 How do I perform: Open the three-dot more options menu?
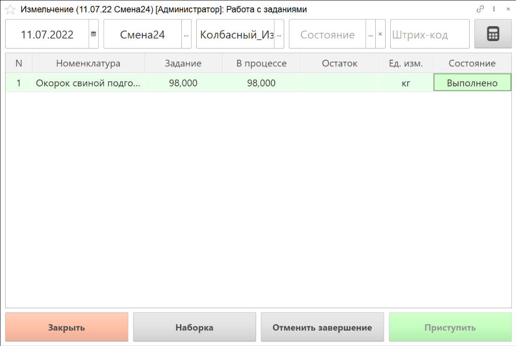tap(494, 9)
